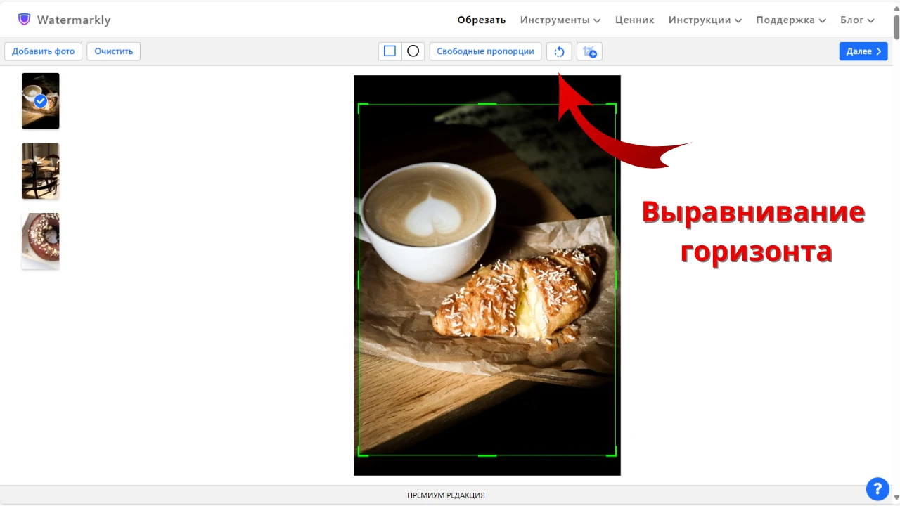
Task: Click the blue Далее button
Action: click(x=863, y=51)
